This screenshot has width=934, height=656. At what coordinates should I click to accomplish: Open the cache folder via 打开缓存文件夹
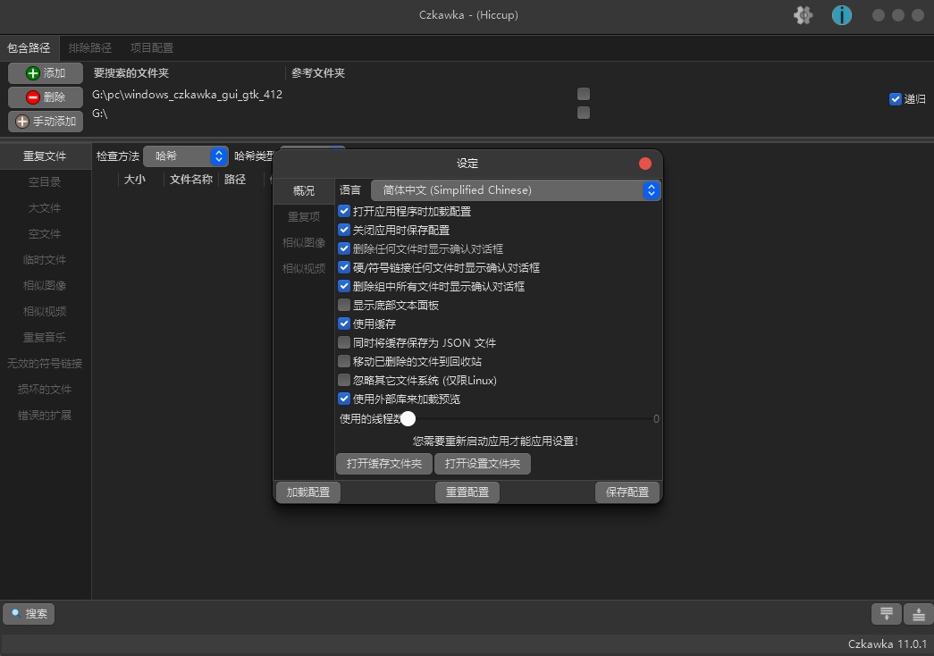point(383,464)
